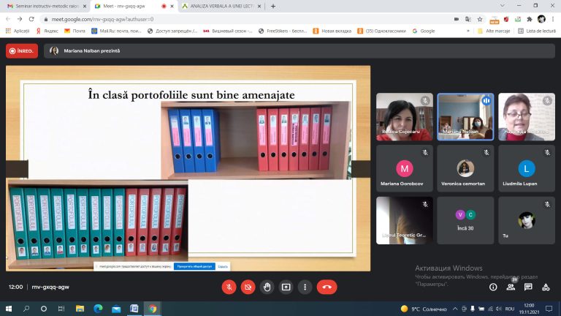Click the ÎNREG. recording indicator

(22, 51)
